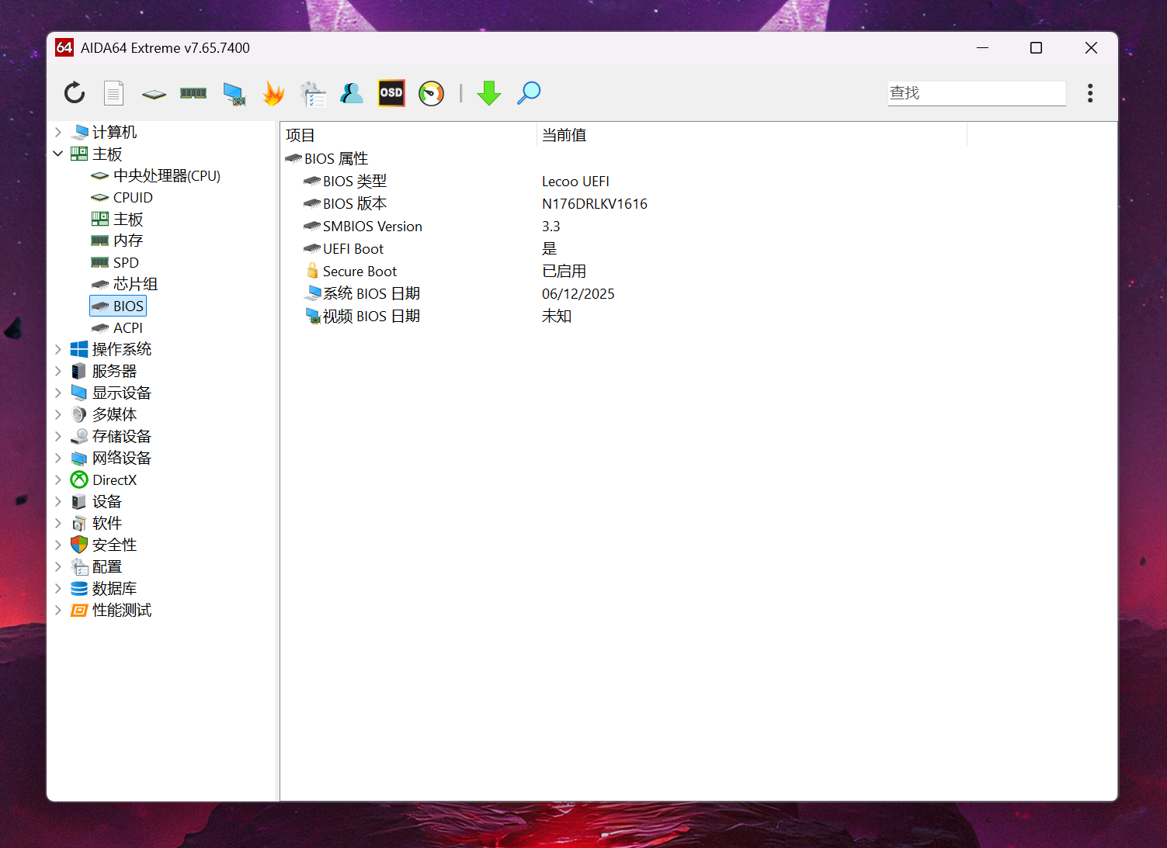Launch system stability test flame icon
Viewport: 1167px width, 848px height.
[273, 93]
